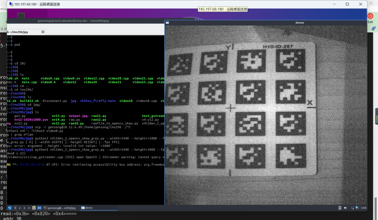This screenshot has width=378, height=220.
Task: Close the ~/imx296/jpg terminal tab
Action: 43,32
